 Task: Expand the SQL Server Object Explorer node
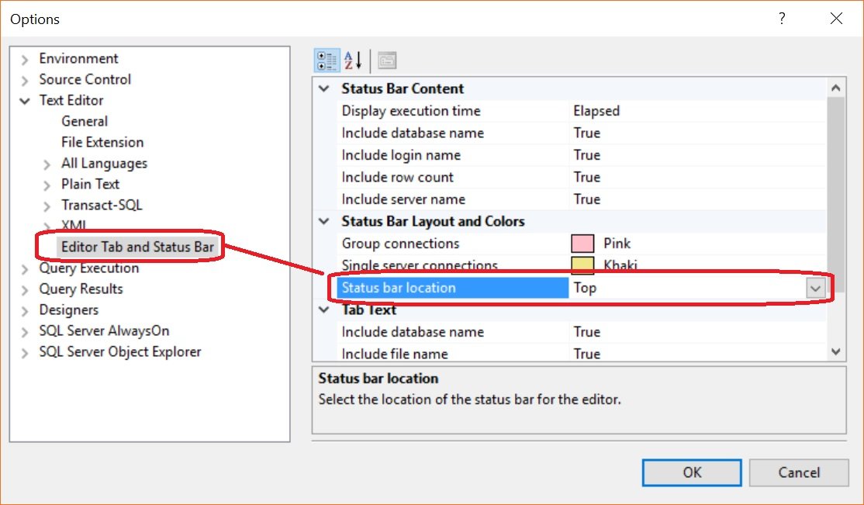24,352
